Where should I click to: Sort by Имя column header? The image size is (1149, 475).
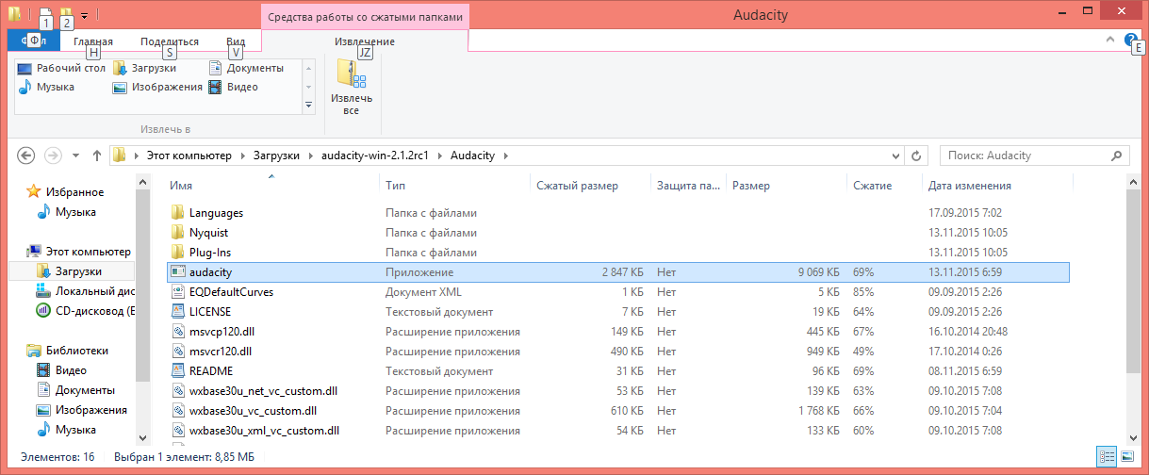tap(272, 186)
